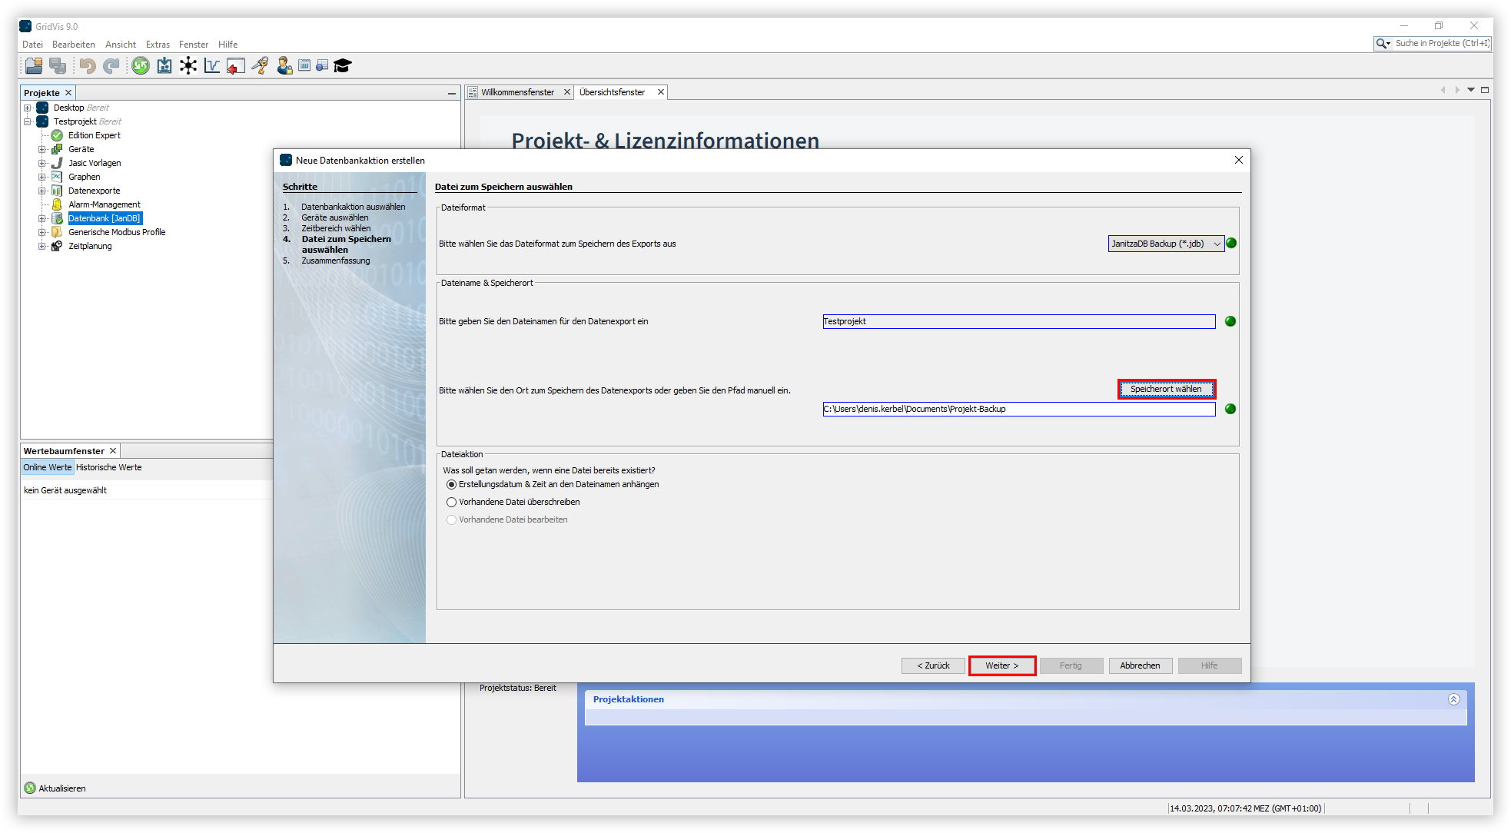
Task: Open the graph chart toolbar icon
Action: coord(212,66)
